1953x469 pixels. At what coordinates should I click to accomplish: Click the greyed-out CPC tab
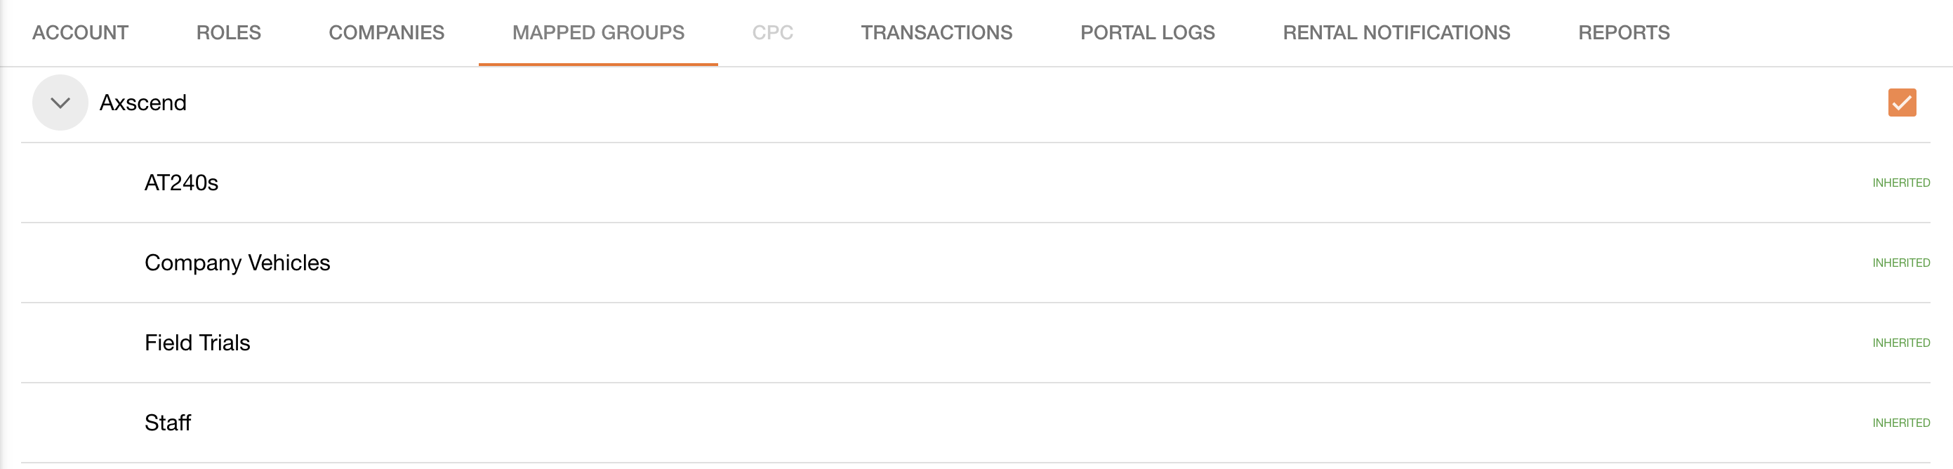click(772, 32)
